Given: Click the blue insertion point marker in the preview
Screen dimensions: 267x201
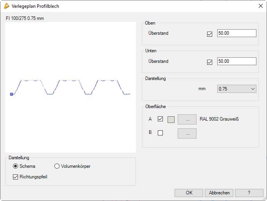Looking at the screenshot, I should [11, 94].
